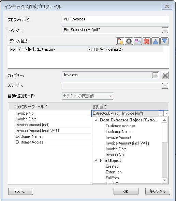176x202 pixels.
Task: Move extraction down with blue triangle
Action: [164, 41]
